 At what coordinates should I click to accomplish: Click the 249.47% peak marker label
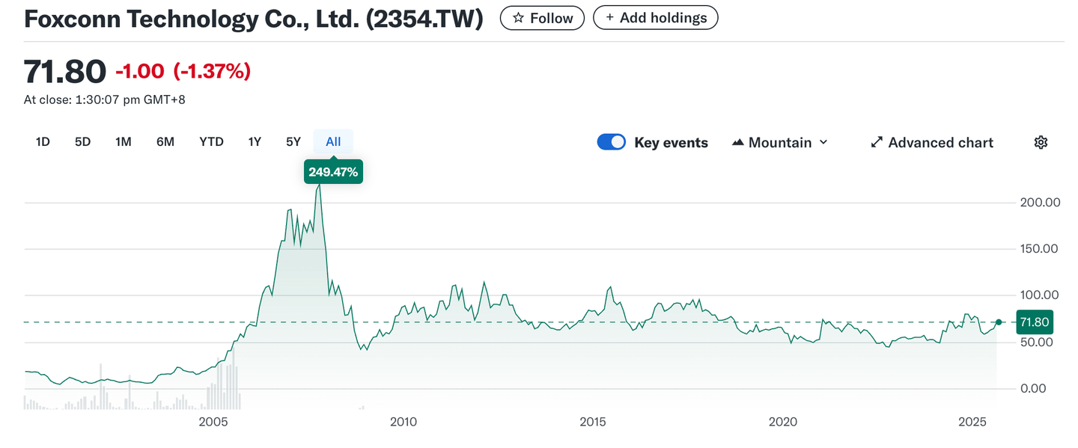click(x=333, y=172)
